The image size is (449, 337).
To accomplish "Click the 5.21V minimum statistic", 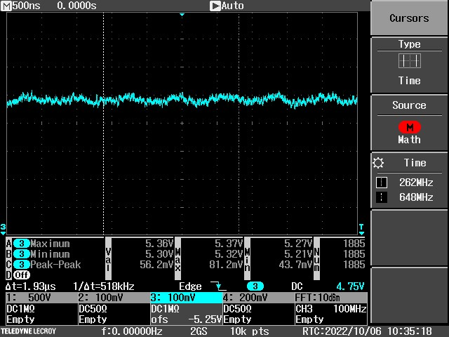I will (298, 254).
